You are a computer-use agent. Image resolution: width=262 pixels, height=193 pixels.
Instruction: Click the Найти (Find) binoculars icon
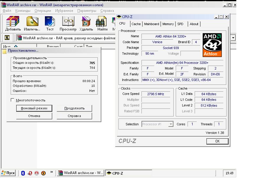pos(101,21)
